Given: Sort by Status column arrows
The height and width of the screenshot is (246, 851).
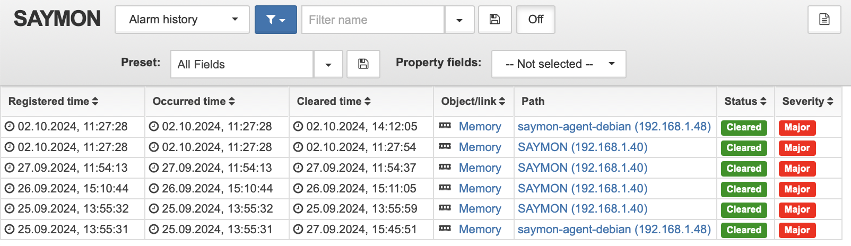Looking at the screenshot, I should (763, 101).
